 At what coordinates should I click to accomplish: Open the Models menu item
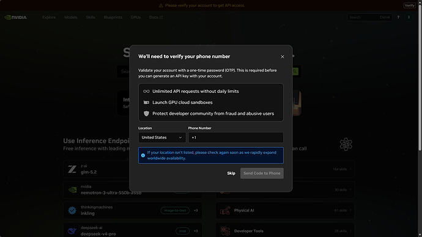coord(71,17)
